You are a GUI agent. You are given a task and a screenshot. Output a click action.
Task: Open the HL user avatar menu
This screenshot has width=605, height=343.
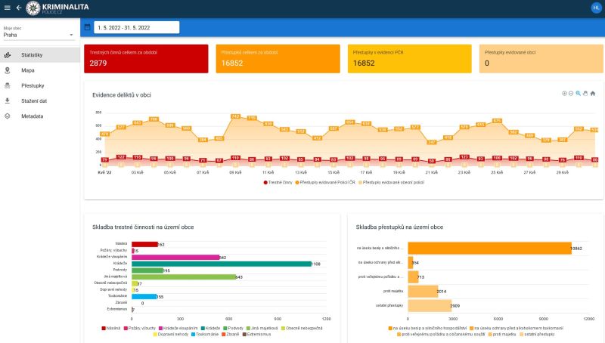pyautogui.click(x=596, y=8)
